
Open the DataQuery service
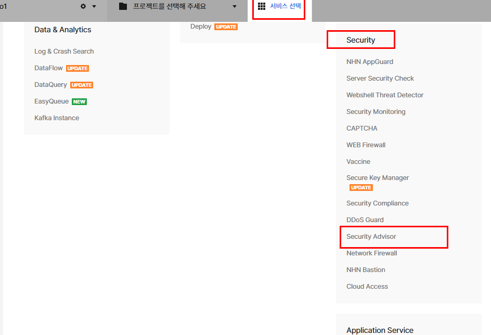click(51, 85)
